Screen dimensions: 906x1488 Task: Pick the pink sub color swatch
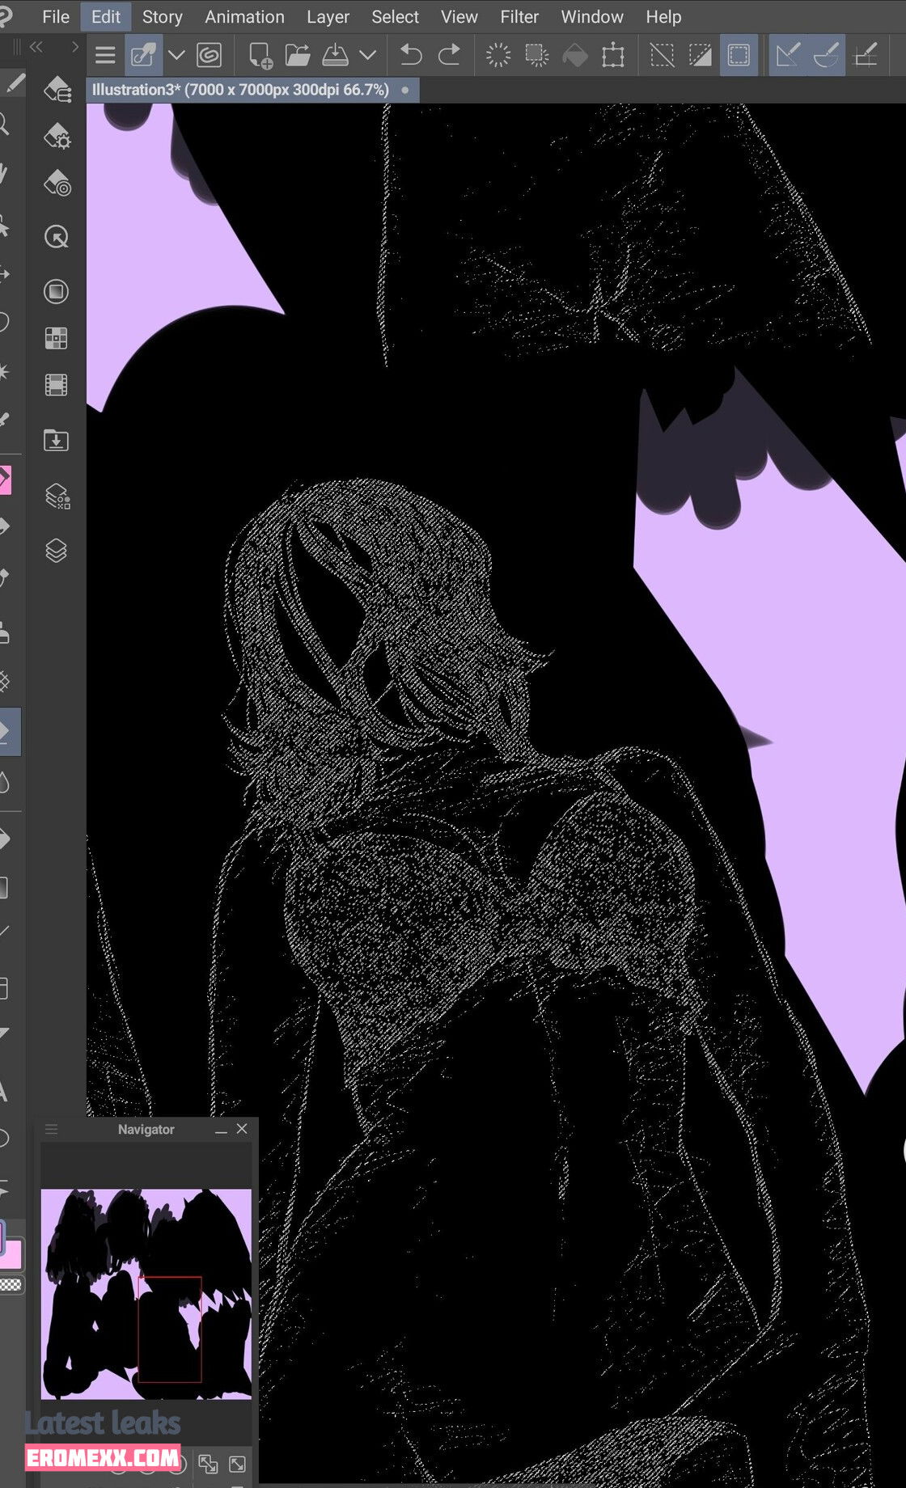(13, 1256)
